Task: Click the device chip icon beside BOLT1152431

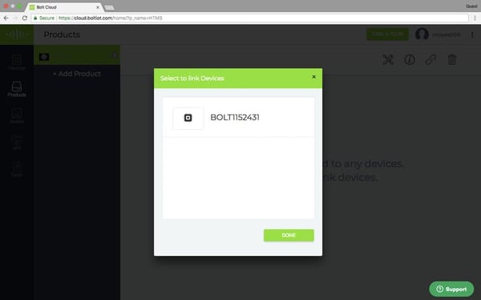Action: point(188,118)
